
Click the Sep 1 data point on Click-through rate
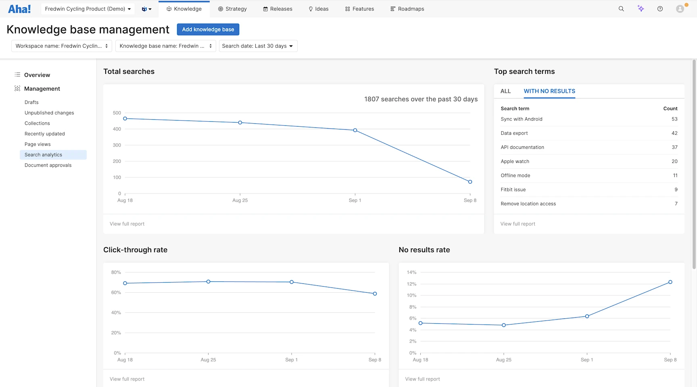click(x=291, y=282)
